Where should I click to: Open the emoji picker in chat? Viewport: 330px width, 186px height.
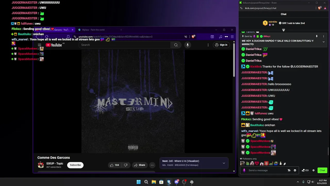[295, 170]
